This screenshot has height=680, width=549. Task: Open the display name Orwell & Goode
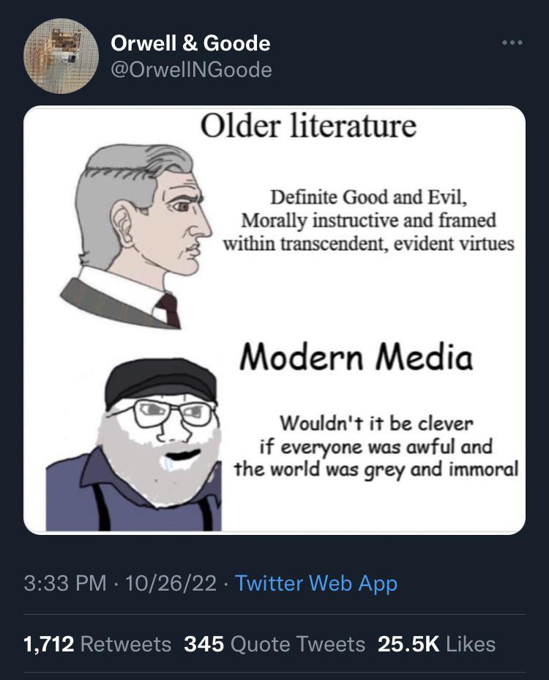190,43
